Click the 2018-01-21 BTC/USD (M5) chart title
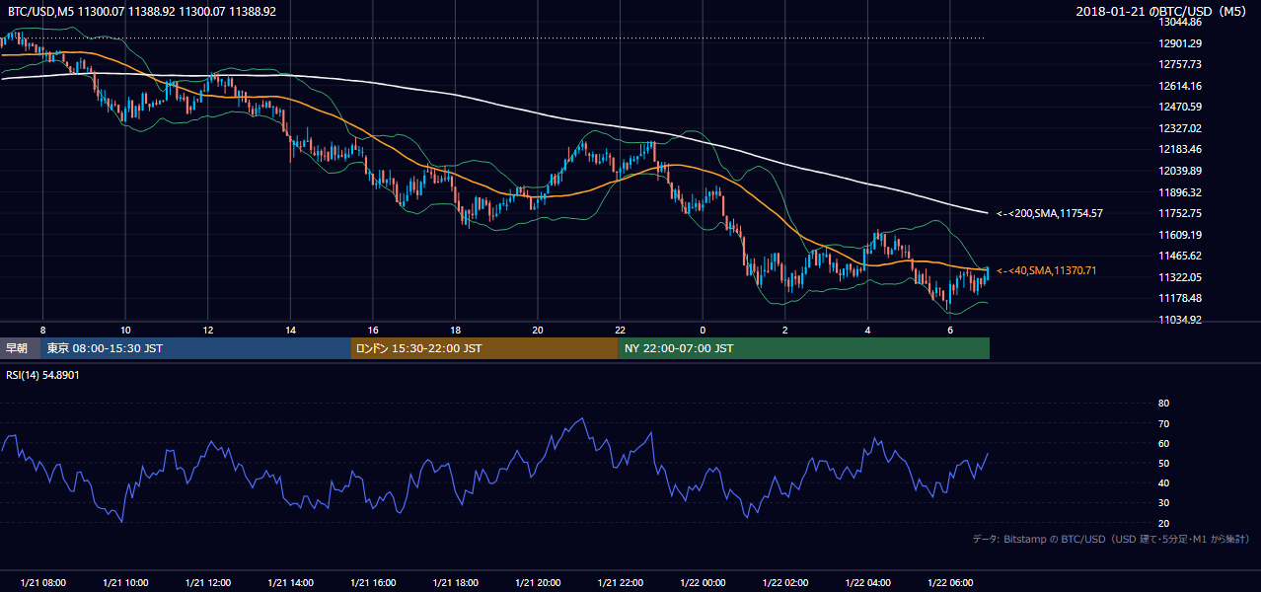Screen dimensions: 1261x592 point(1163,12)
